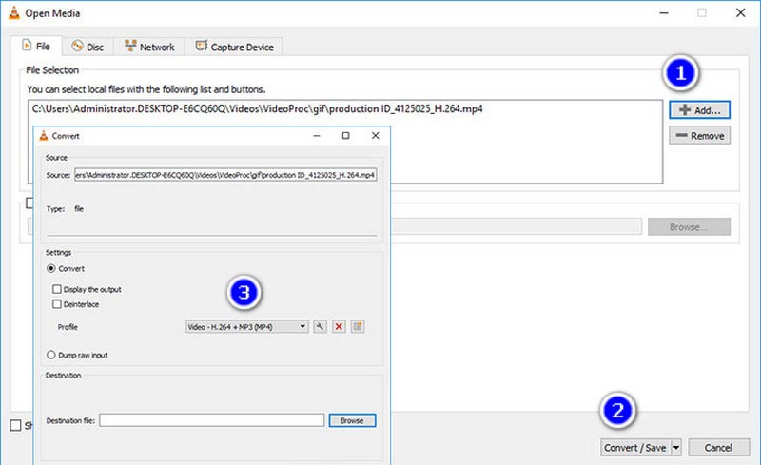Click the VLC cone icon in Open Media title bar
This screenshot has width=761, height=465.
click(x=11, y=13)
